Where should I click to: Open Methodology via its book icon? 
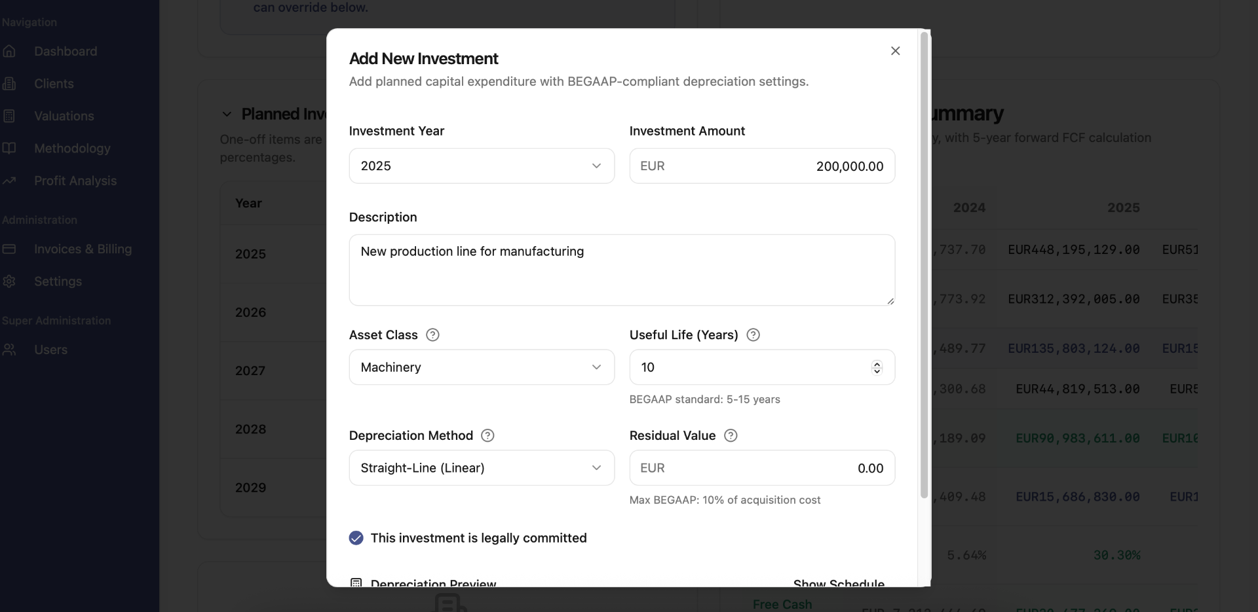[x=10, y=148]
